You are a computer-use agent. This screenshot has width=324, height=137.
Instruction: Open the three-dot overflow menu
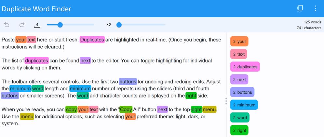315,8
